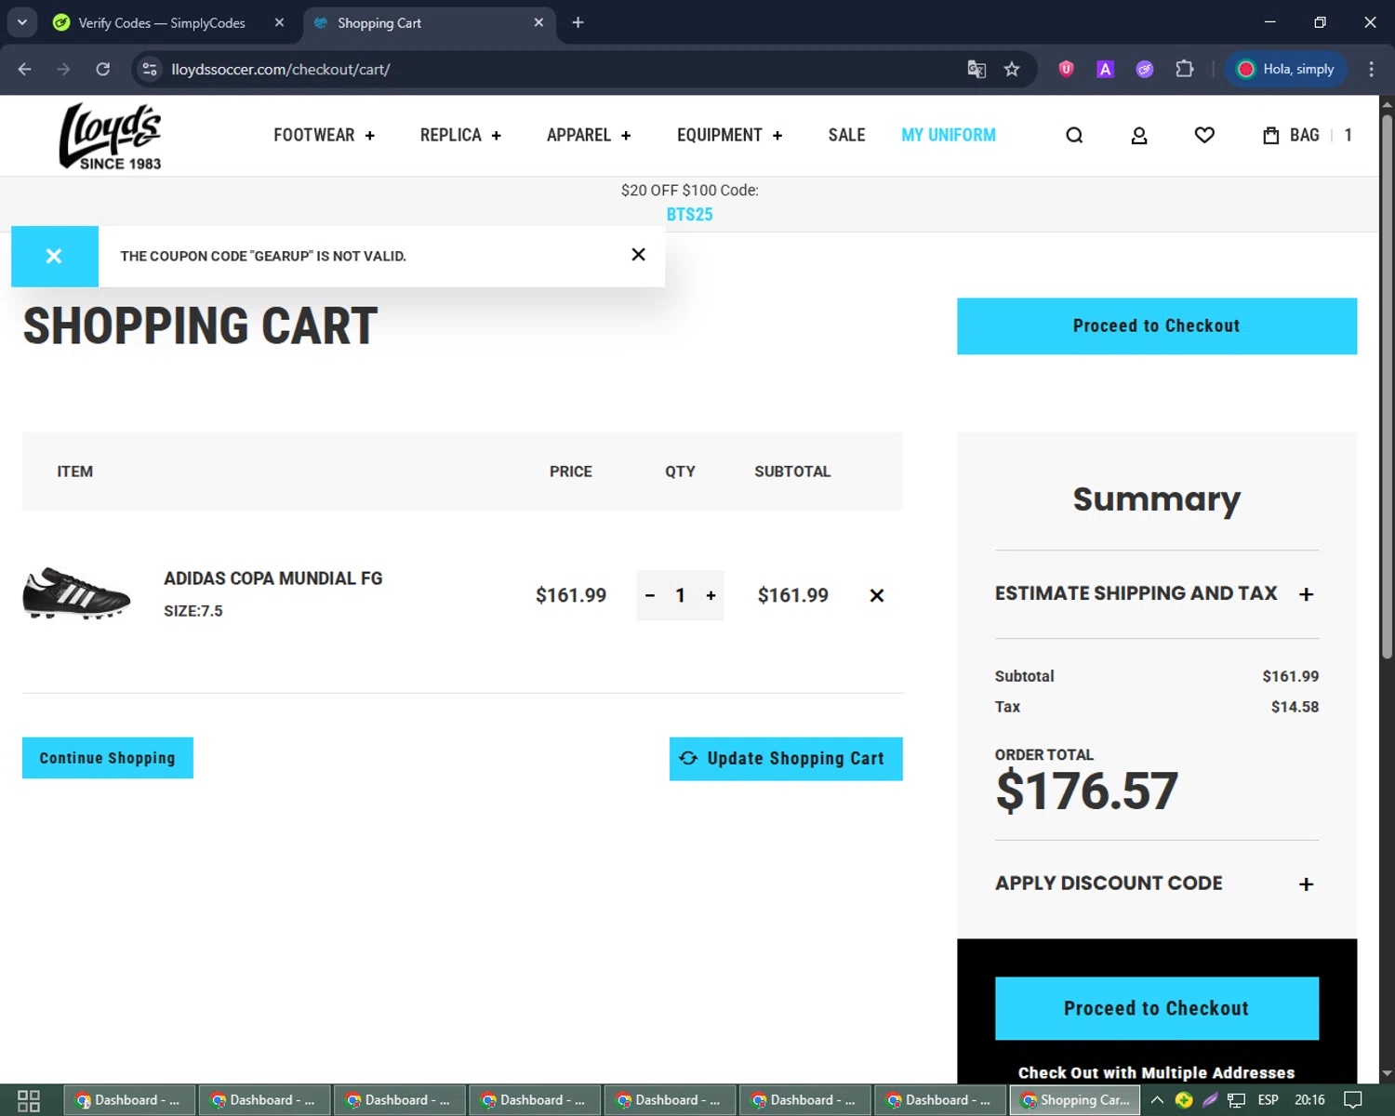
Task: Select the Shopping Cart browser tab
Action: click(x=420, y=23)
